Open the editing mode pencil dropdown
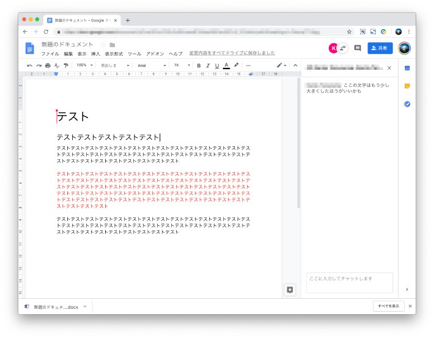 point(282,65)
